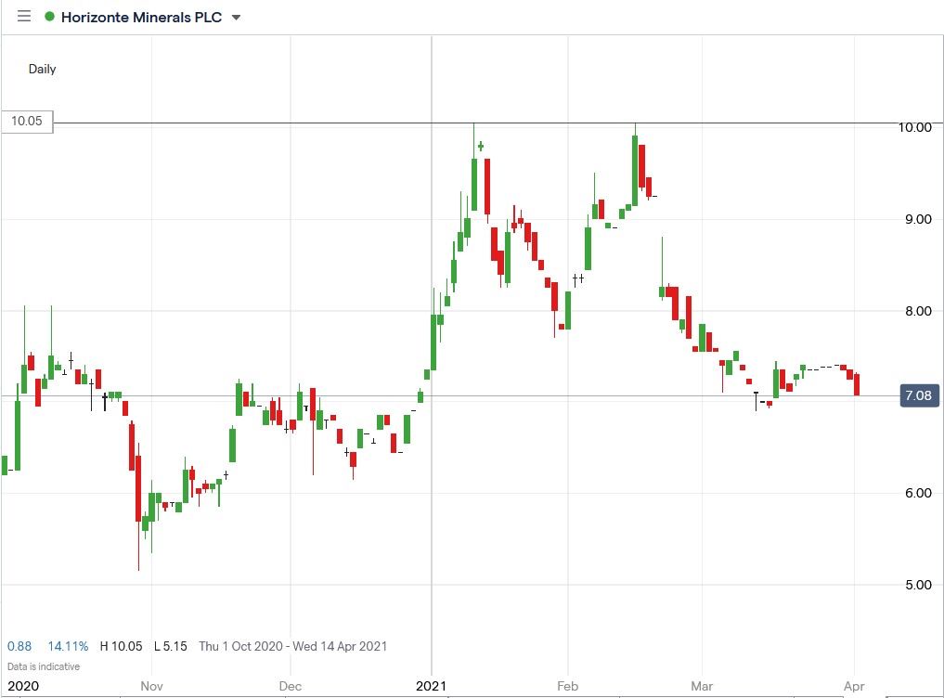944x698 pixels.
Task: Open the chevron next to the instrument name
Action: pos(234,17)
